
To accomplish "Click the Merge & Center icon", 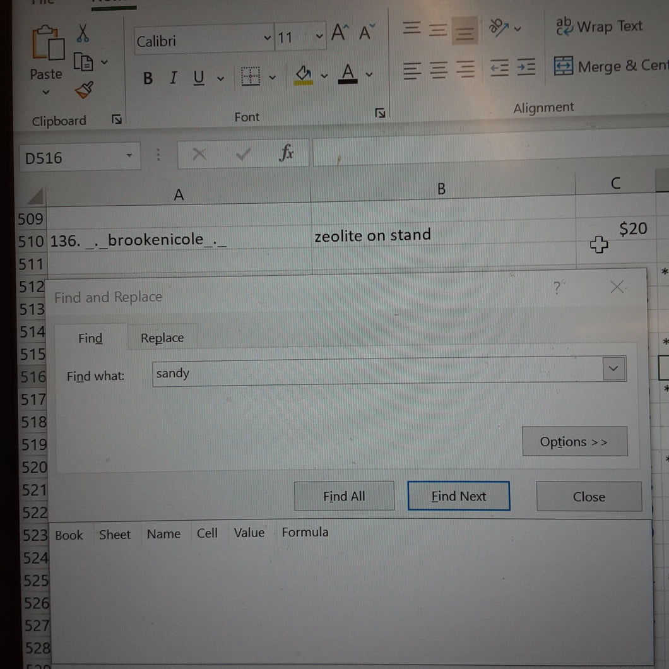I will pyautogui.click(x=564, y=66).
